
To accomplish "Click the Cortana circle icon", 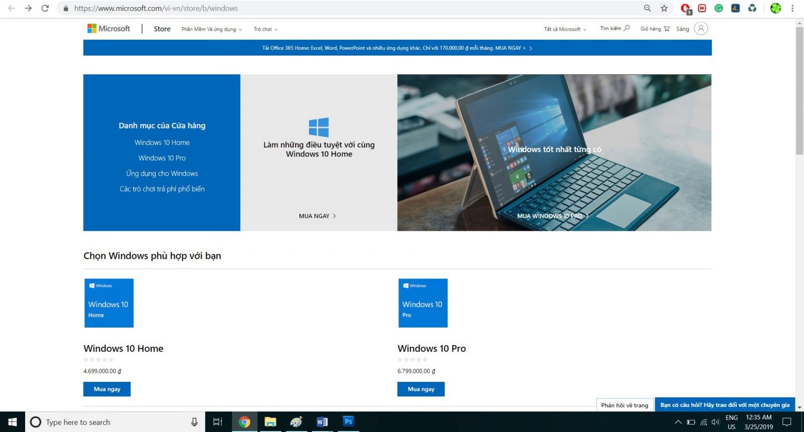I will (x=36, y=422).
